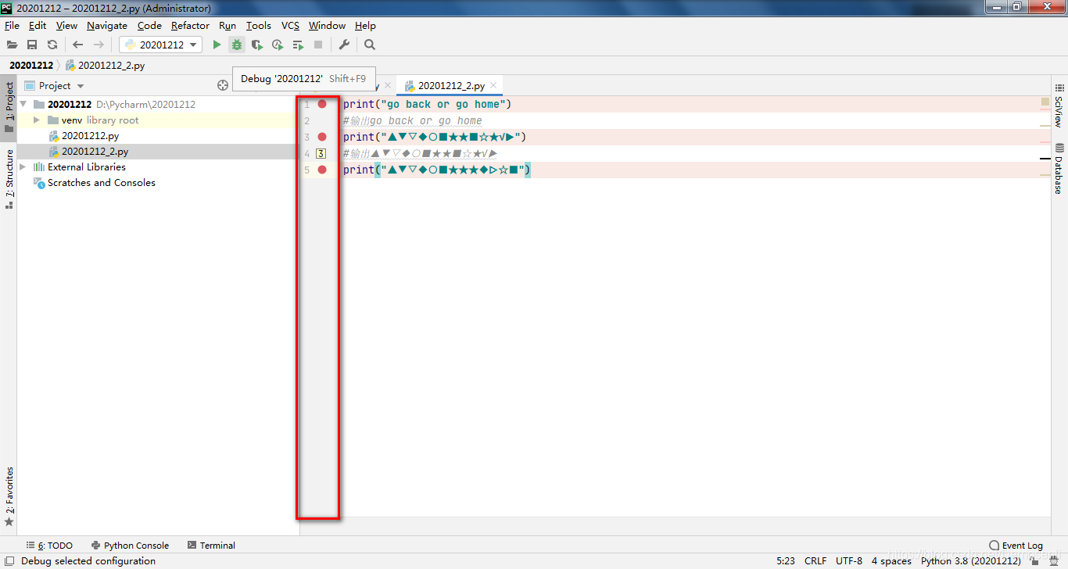Image resolution: width=1068 pixels, height=569 pixels.
Task: Open the concurrency diagram run icon
Action: [x=298, y=45]
